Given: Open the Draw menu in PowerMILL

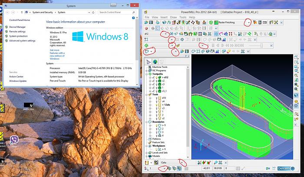Looking at the screenshot, I should tap(173, 17).
